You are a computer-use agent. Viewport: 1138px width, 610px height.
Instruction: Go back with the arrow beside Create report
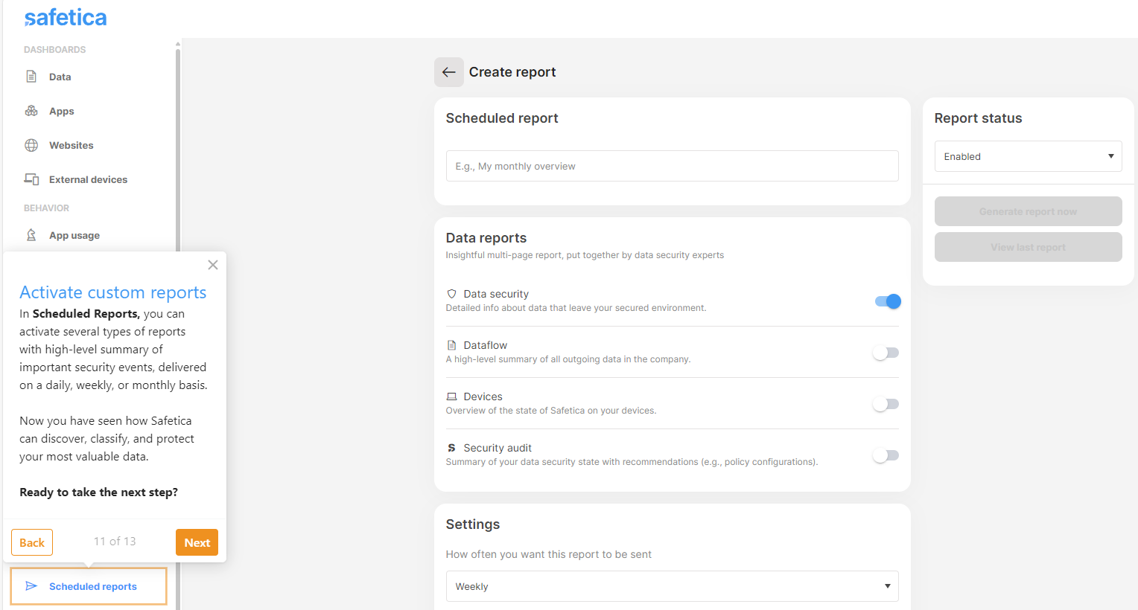(x=449, y=72)
